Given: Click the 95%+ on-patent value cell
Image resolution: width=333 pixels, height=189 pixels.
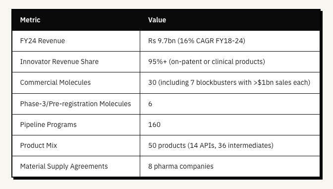Looking at the screenshot, I should pyautogui.click(x=230, y=62).
